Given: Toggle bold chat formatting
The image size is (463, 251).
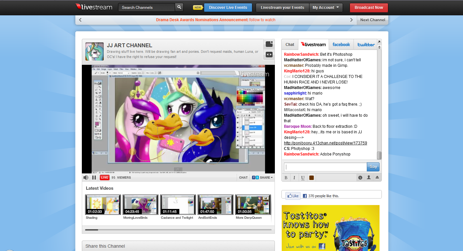Looking at the screenshot, I should pyautogui.click(x=286, y=178).
